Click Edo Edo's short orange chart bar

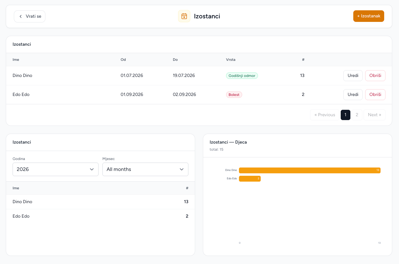click(250, 178)
